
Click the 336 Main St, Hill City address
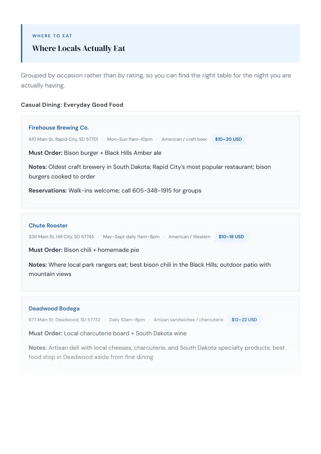point(61,237)
